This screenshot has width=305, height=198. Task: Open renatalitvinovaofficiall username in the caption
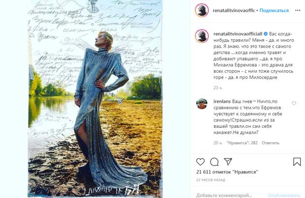(x=238, y=34)
